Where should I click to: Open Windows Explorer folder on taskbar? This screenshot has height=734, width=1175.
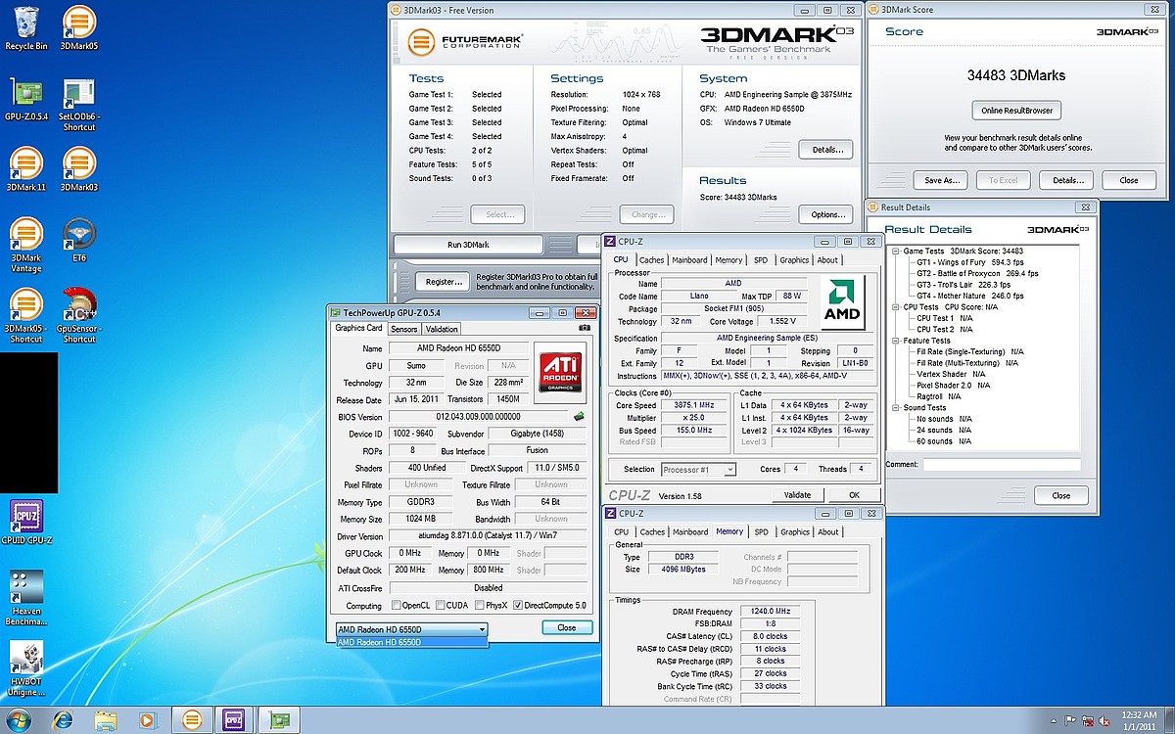tap(106, 719)
